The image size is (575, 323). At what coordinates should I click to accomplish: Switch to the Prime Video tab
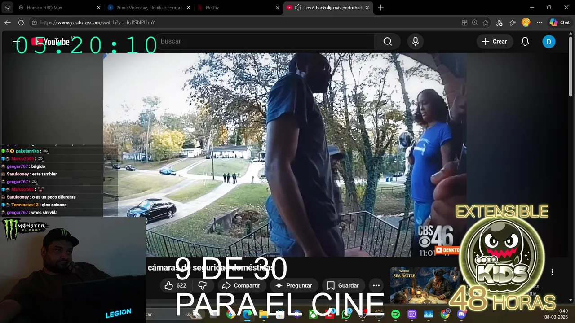tap(149, 8)
